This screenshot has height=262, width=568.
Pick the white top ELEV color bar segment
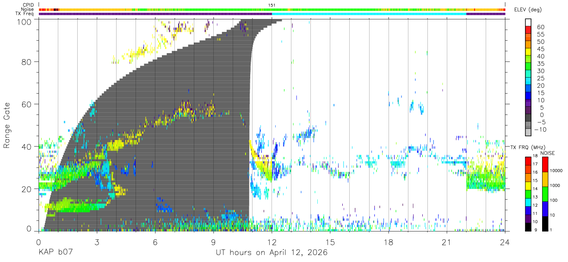(x=529, y=22)
